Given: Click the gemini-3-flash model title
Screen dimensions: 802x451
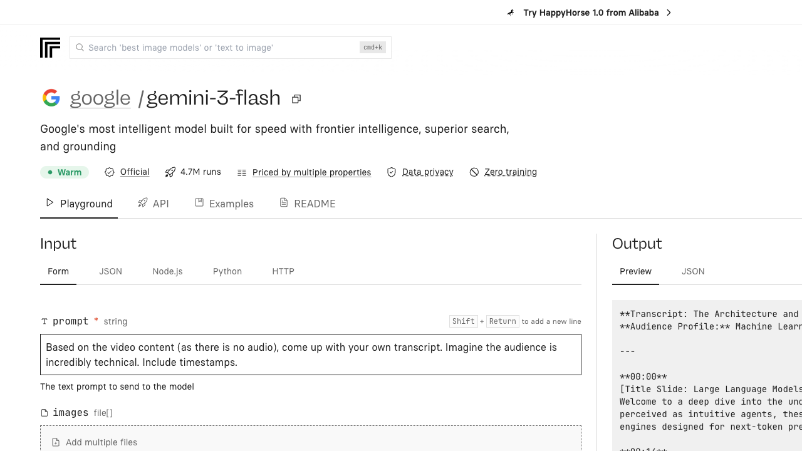Looking at the screenshot, I should tap(214, 98).
